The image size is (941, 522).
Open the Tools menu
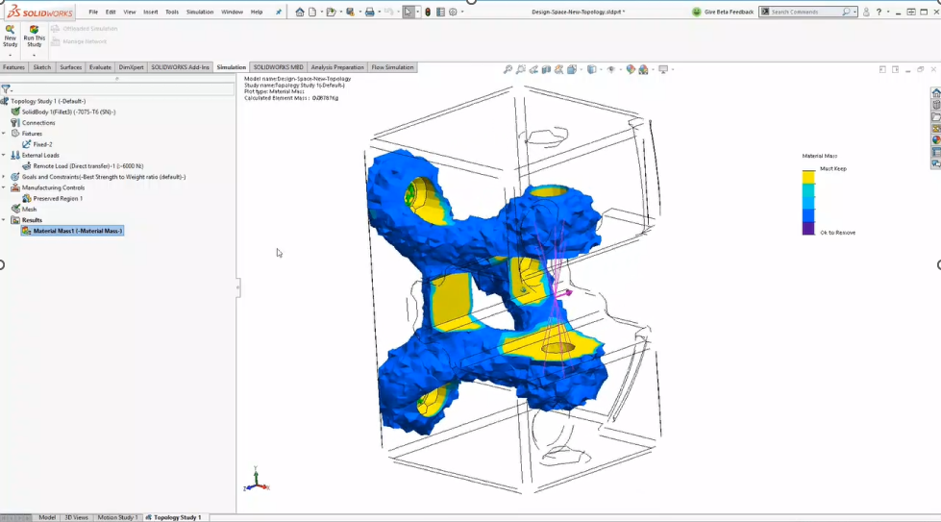[x=172, y=12]
